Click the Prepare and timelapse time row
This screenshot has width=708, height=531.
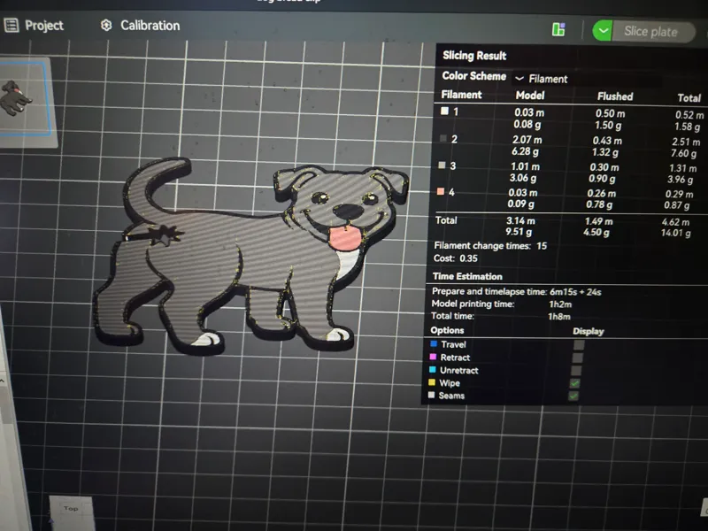(x=516, y=292)
